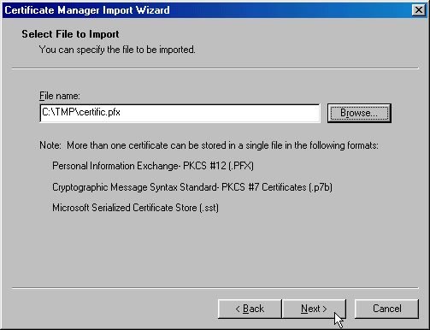The image size is (430, 330).
Task: Return to previous step with Back
Action: tap(250, 309)
